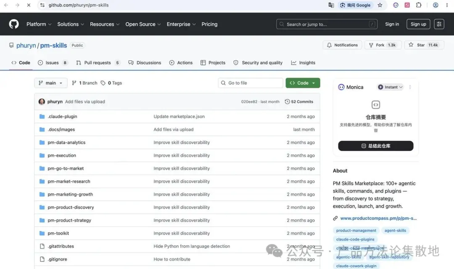
Task: Select the Code tab
Action: [21, 63]
